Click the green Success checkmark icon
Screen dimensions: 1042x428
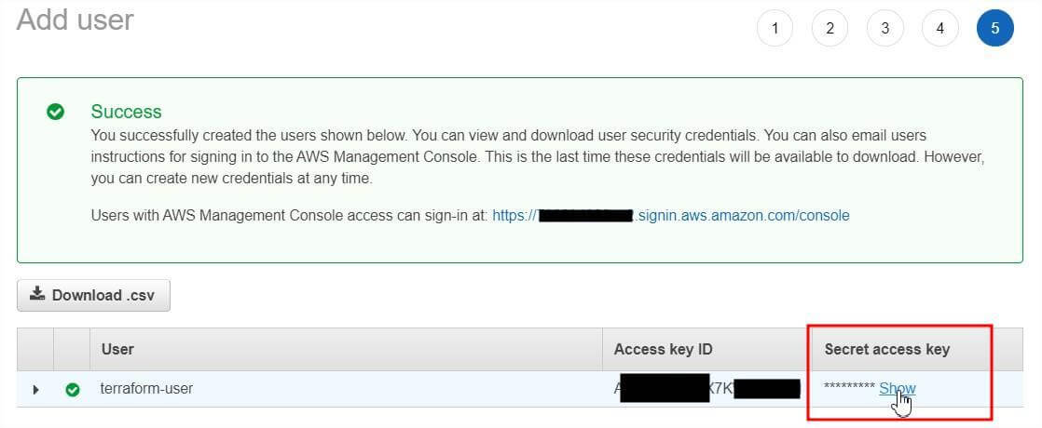(x=56, y=112)
